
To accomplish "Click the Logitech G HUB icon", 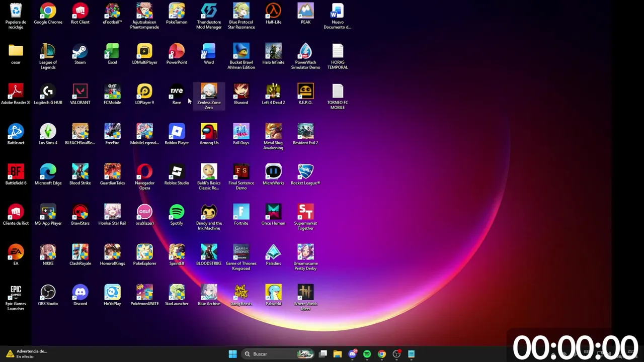I will [x=48, y=94].
